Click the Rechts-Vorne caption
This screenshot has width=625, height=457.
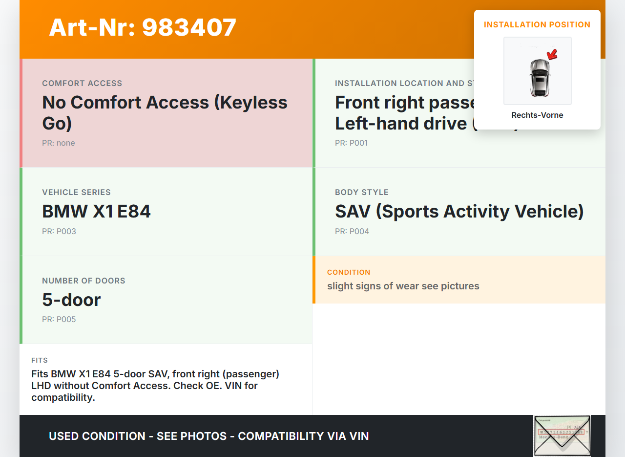coord(537,115)
